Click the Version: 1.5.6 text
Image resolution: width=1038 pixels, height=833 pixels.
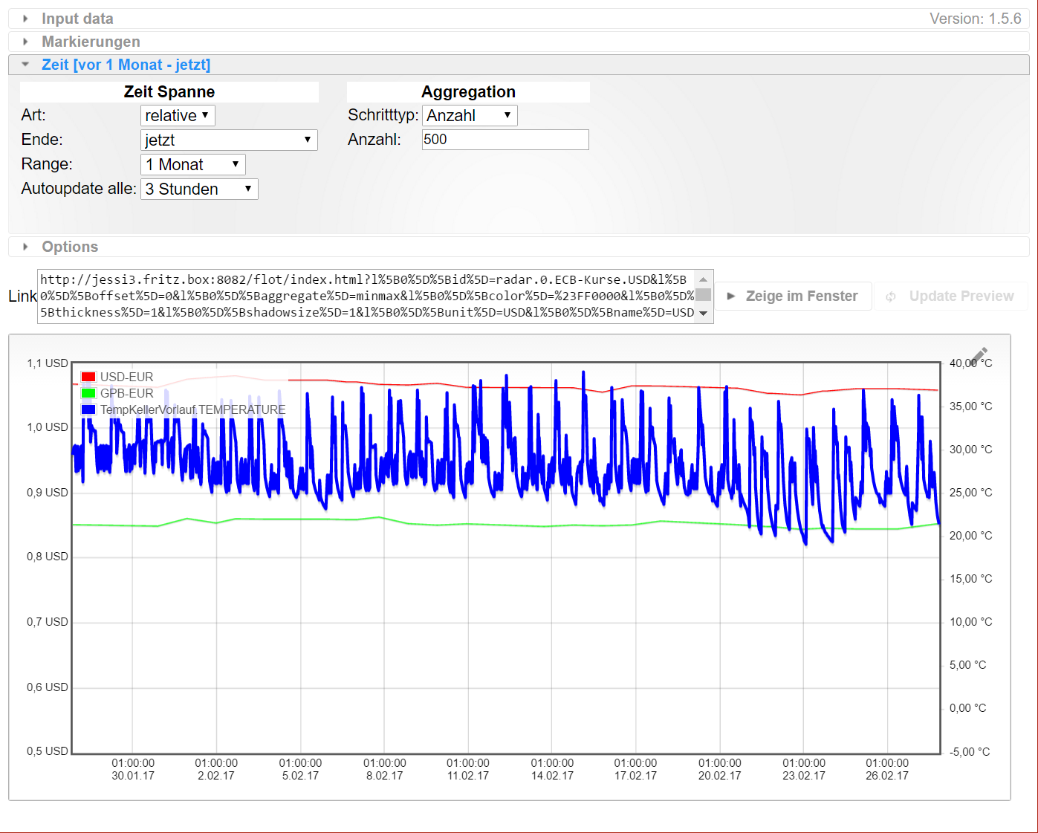976,19
